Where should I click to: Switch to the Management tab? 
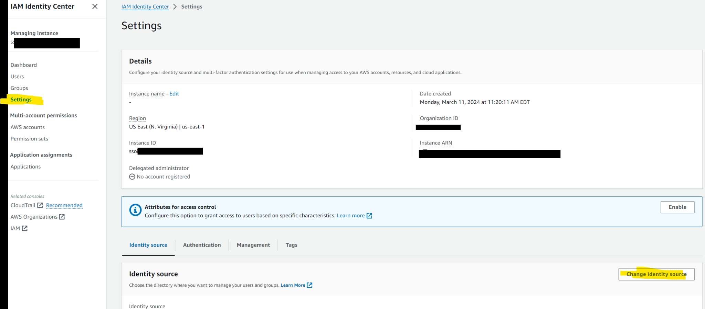(x=253, y=245)
